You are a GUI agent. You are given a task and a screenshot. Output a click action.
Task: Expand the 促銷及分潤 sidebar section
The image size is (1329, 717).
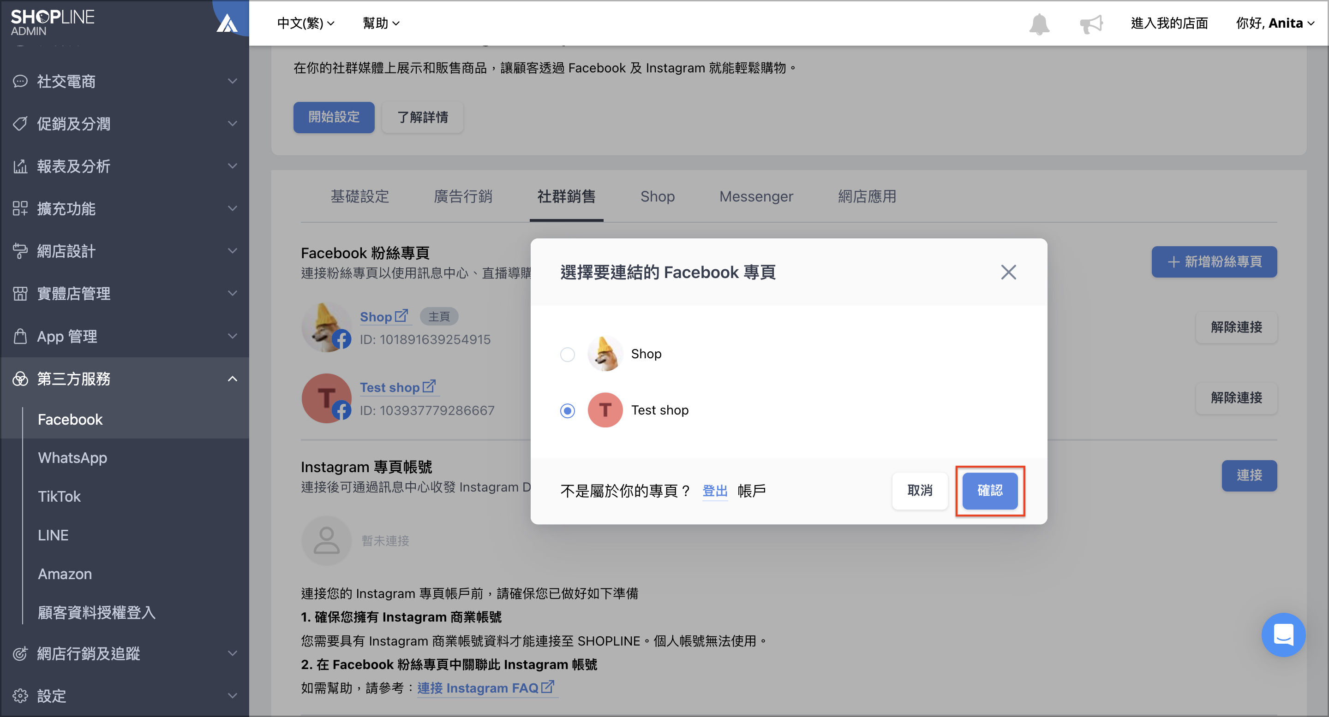pos(124,124)
